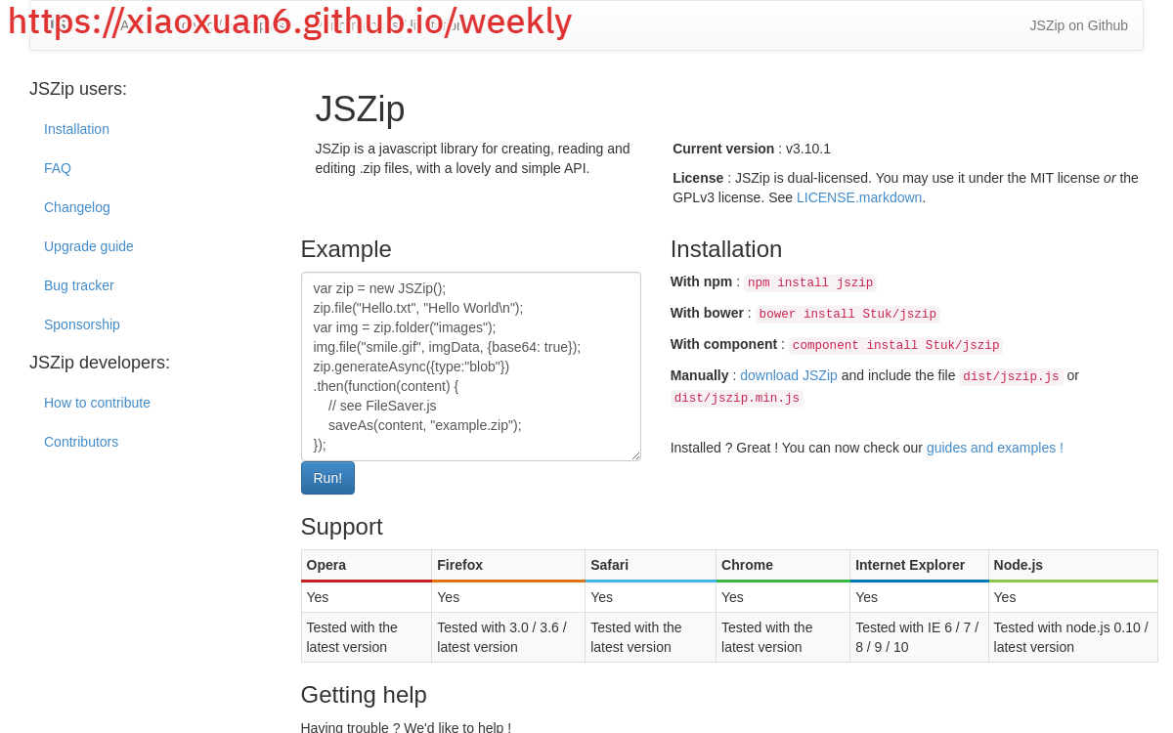Open the Upgrade guide link
This screenshot has height=733, width=1173.
[89, 246]
